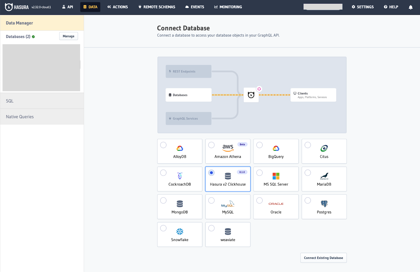Click the MySQL dolphin logo

[x=228, y=204]
